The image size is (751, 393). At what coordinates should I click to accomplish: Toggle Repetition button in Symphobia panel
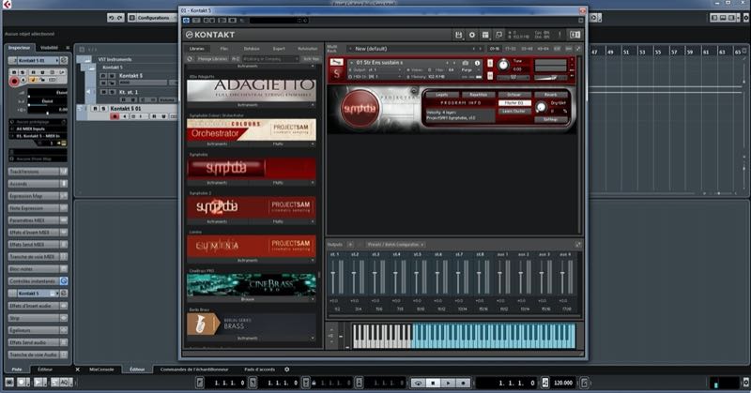[x=478, y=95]
